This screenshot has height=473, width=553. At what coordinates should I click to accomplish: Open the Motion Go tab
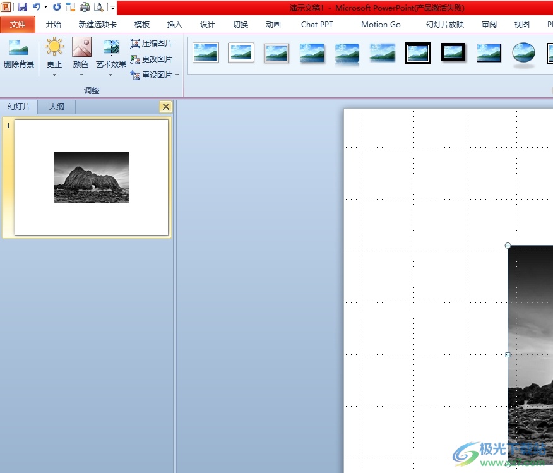[x=381, y=25]
